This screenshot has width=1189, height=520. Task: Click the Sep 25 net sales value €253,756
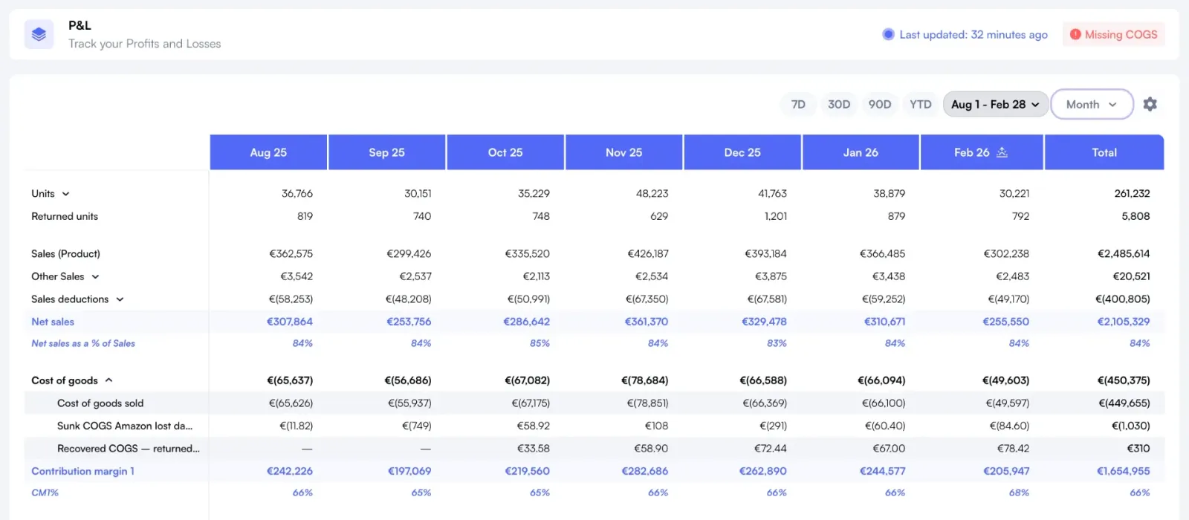(x=409, y=322)
